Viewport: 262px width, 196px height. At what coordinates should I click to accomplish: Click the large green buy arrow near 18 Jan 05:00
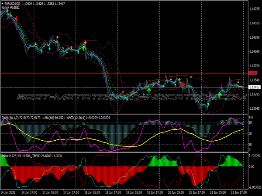pyautogui.click(x=84, y=48)
